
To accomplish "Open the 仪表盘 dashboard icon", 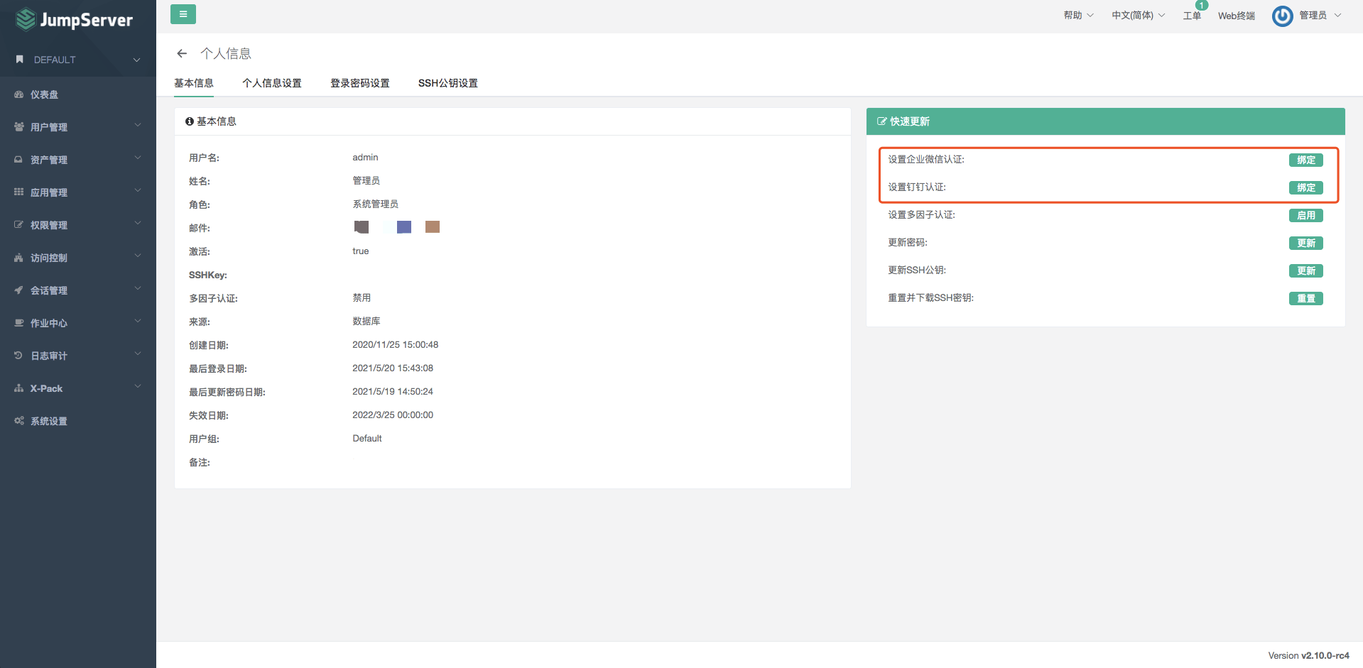I will coord(19,94).
